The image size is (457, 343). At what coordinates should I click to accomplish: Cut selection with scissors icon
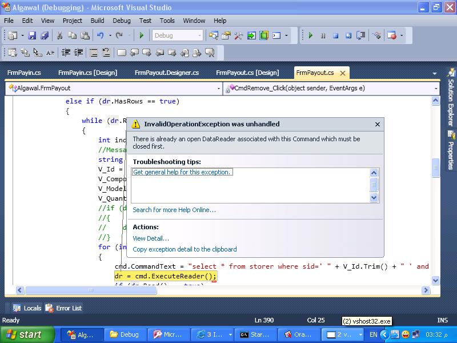pyautogui.click(x=59, y=35)
